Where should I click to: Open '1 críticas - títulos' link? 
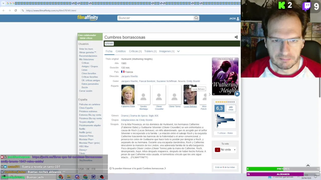225,133
